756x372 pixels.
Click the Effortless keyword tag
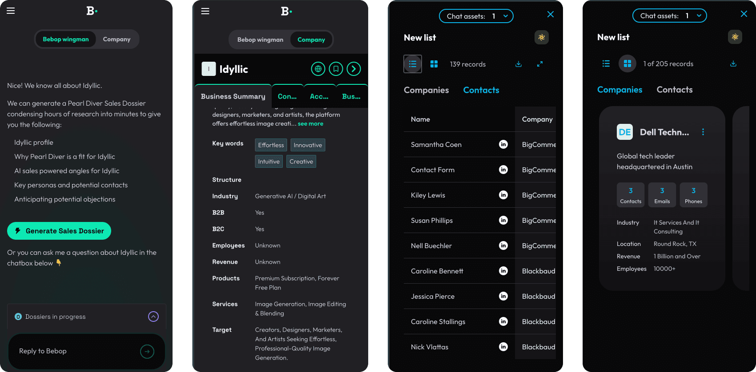click(271, 145)
